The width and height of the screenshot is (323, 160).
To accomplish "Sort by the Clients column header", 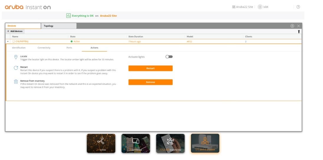I will click(249, 37).
